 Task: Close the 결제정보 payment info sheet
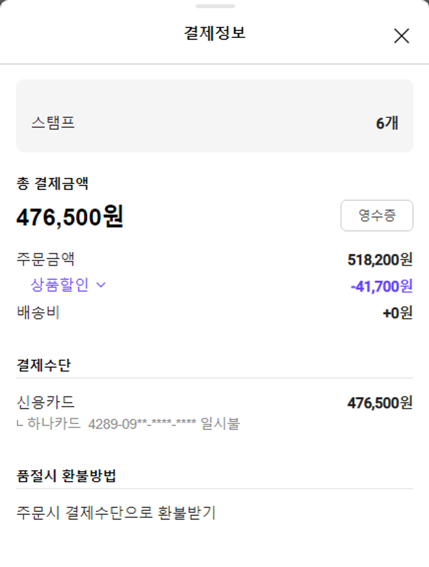402,36
